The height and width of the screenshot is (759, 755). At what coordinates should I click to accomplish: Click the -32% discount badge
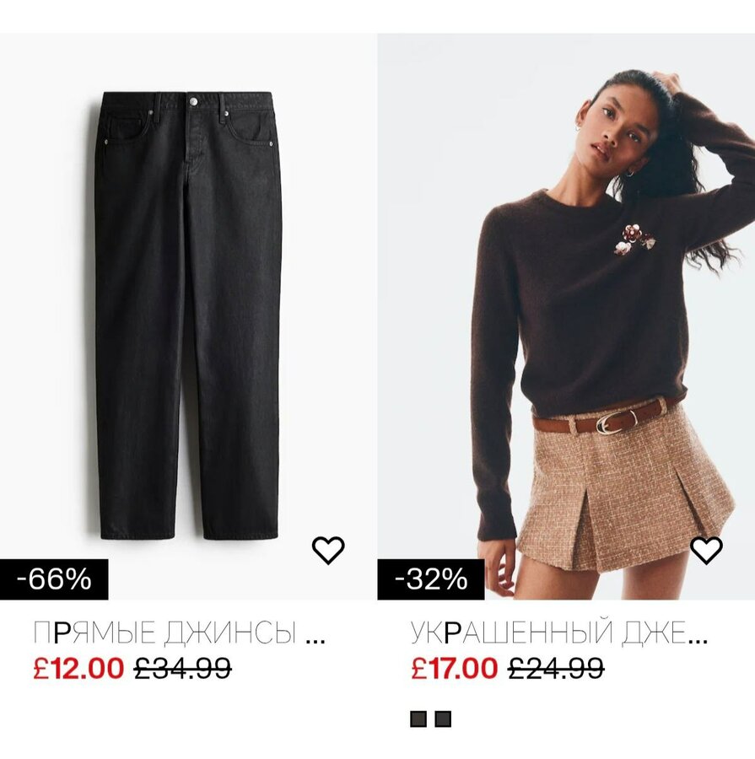pyautogui.click(x=431, y=579)
